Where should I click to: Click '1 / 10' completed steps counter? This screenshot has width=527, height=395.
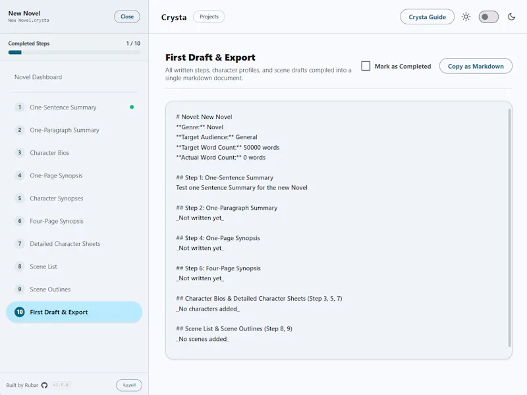pos(133,44)
